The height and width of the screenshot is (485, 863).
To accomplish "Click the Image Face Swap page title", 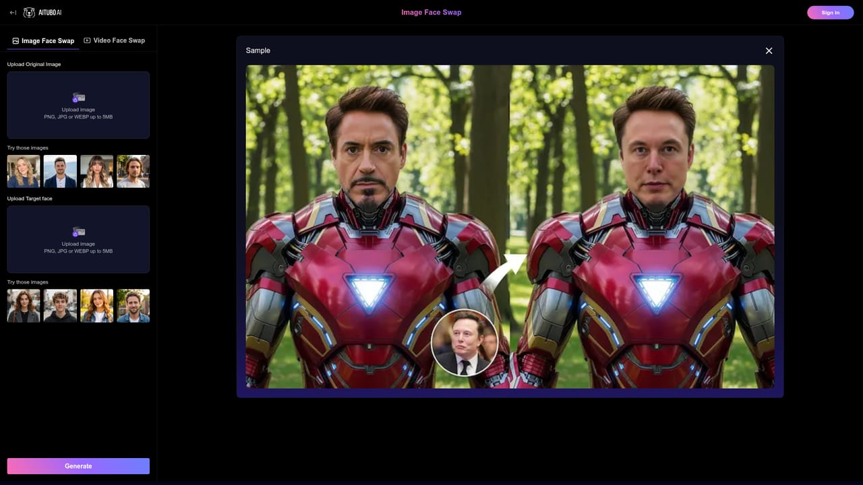I will (x=431, y=12).
